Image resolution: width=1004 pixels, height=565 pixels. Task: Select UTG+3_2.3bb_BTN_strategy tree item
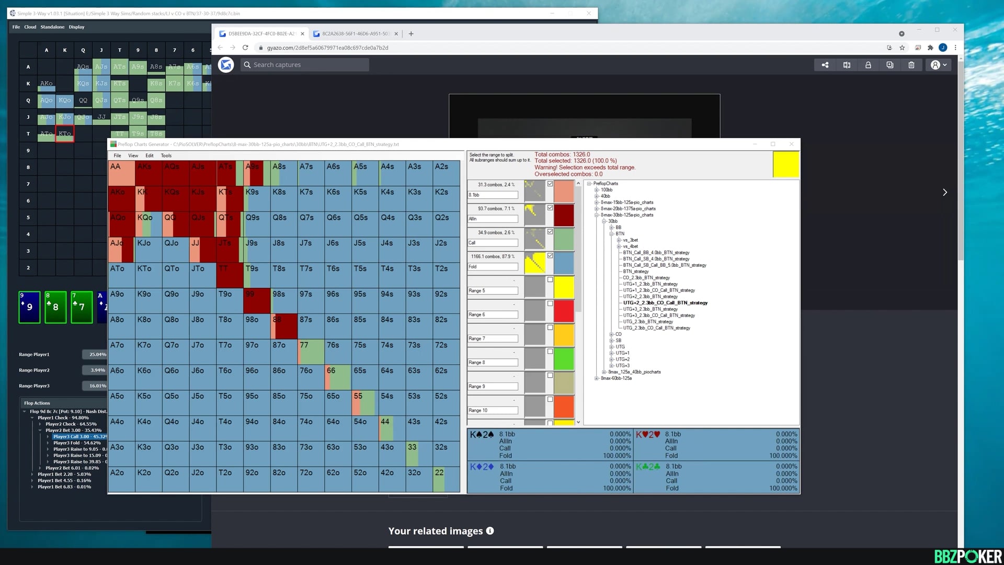click(x=650, y=309)
